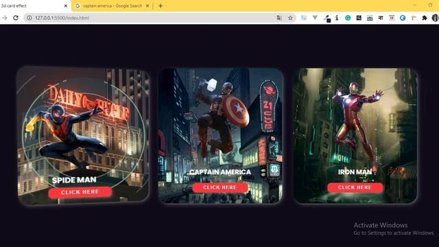Close the 3d card effect tab
This screenshot has height=247, width=439.
tap(66, 6)
